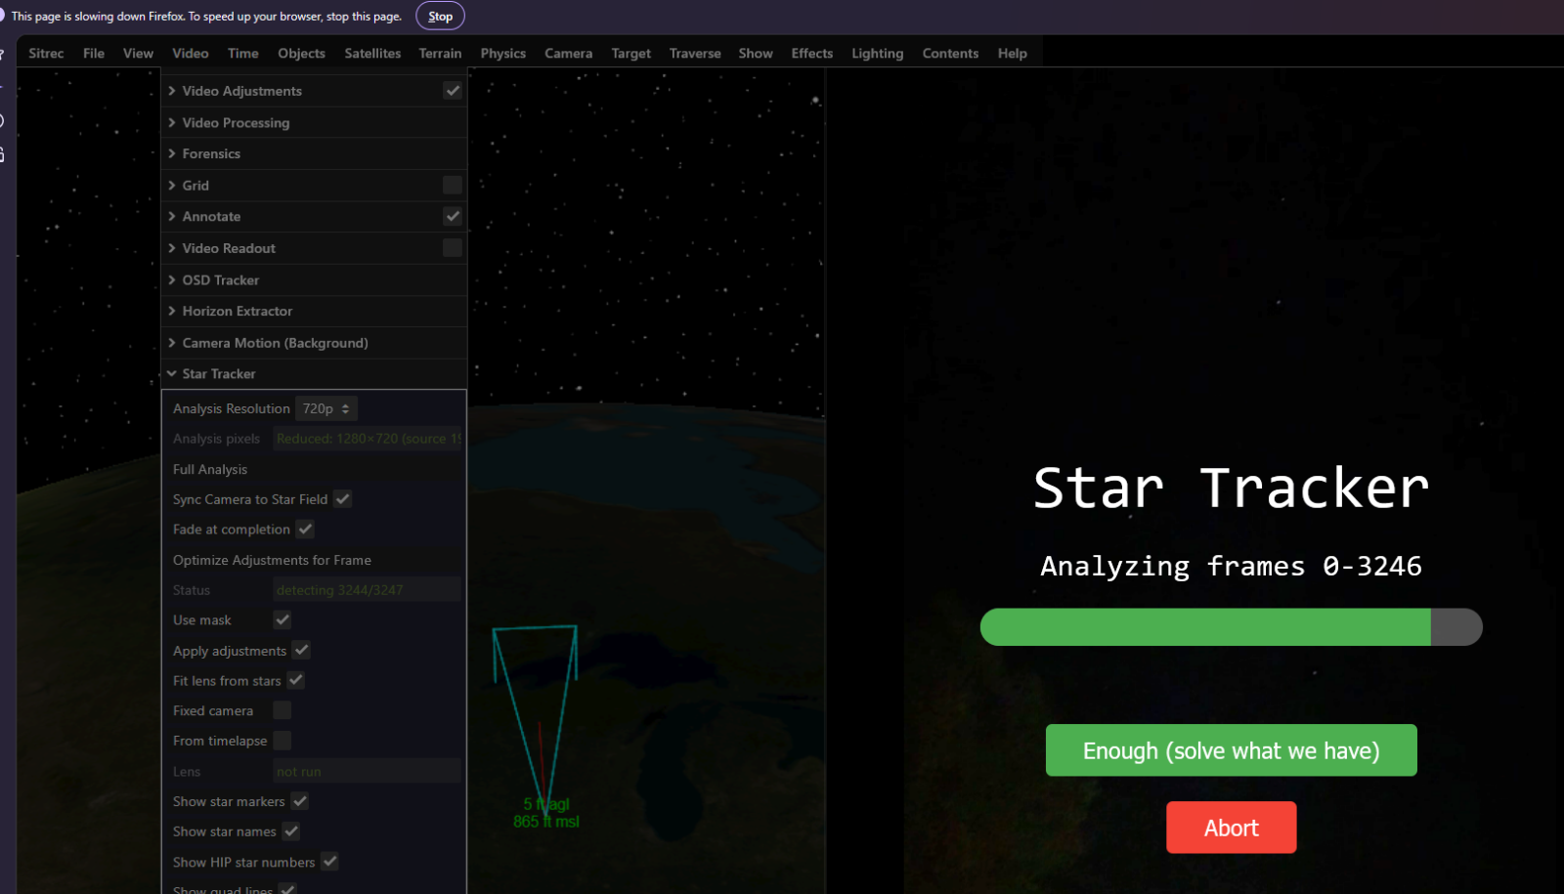The height and width of the screenshot is (894, 1564).
Task: Enable the Fixed camera checkbox
Action: coord(282,710)
